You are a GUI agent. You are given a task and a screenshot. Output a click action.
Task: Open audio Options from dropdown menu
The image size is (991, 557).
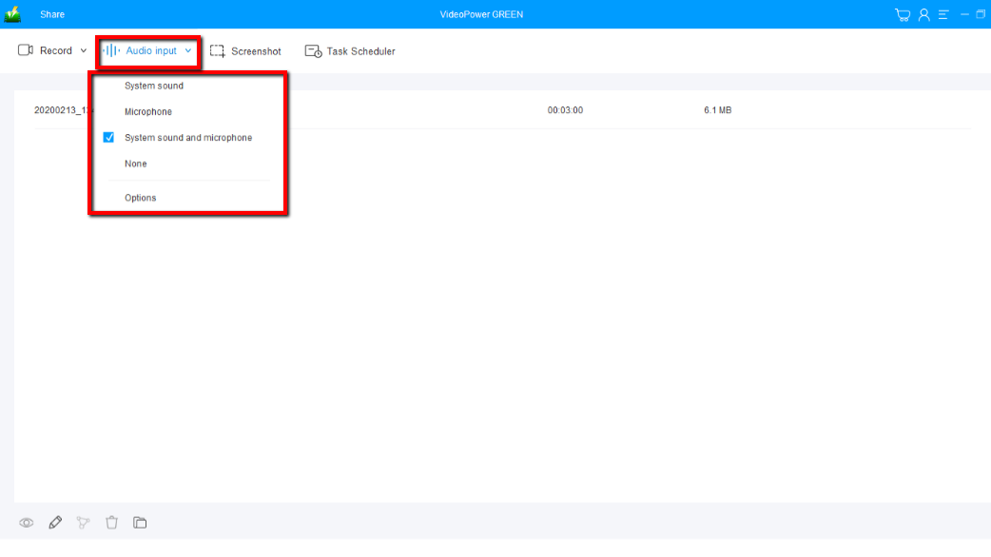point(141,198)
